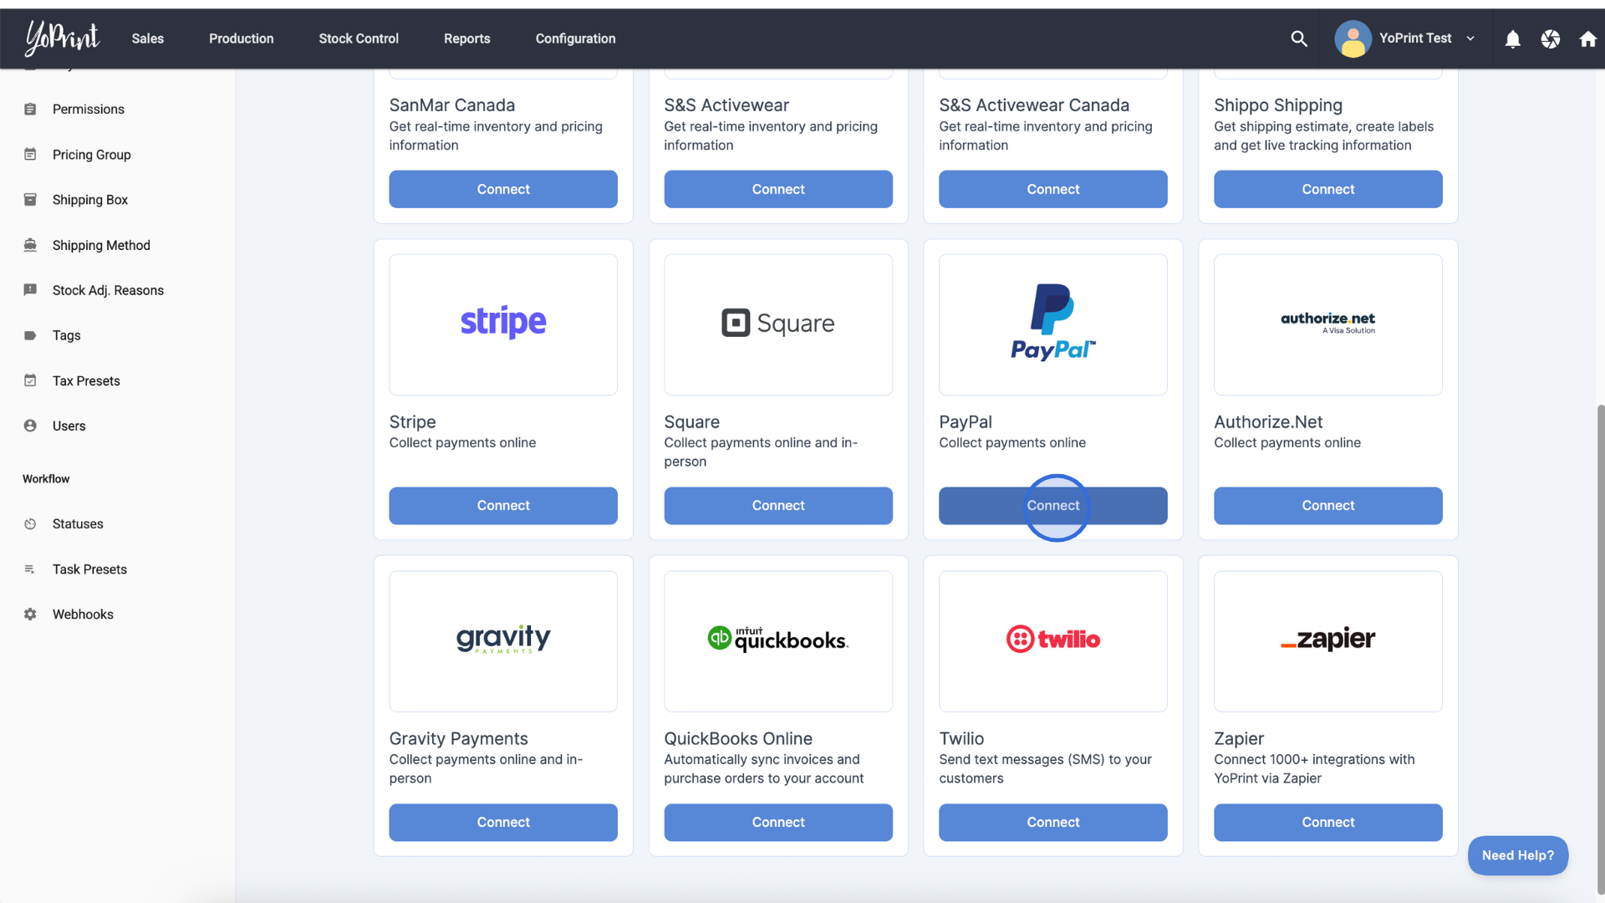Click the page vertical scrollbar

tap(1600, 648)
